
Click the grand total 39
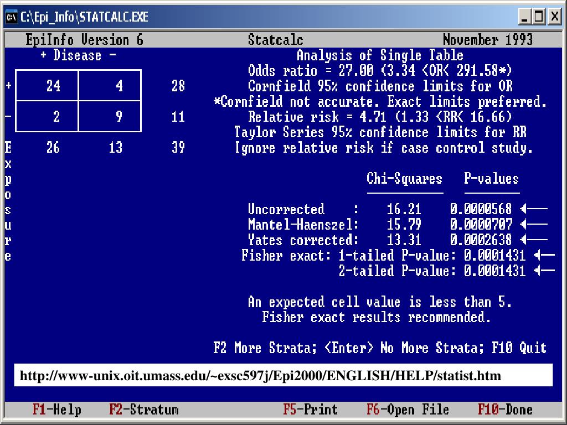[178, 147]
